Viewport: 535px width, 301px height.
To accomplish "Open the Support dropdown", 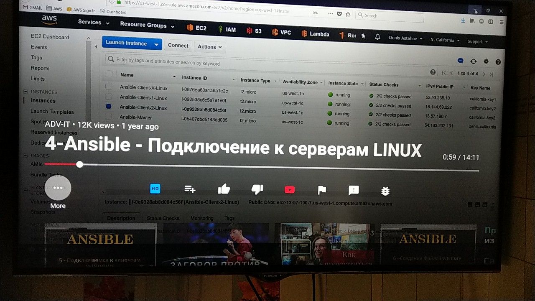I will coord(477,41).
